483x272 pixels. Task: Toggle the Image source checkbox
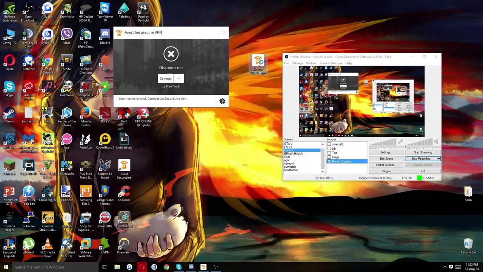[x=329, y=157]
